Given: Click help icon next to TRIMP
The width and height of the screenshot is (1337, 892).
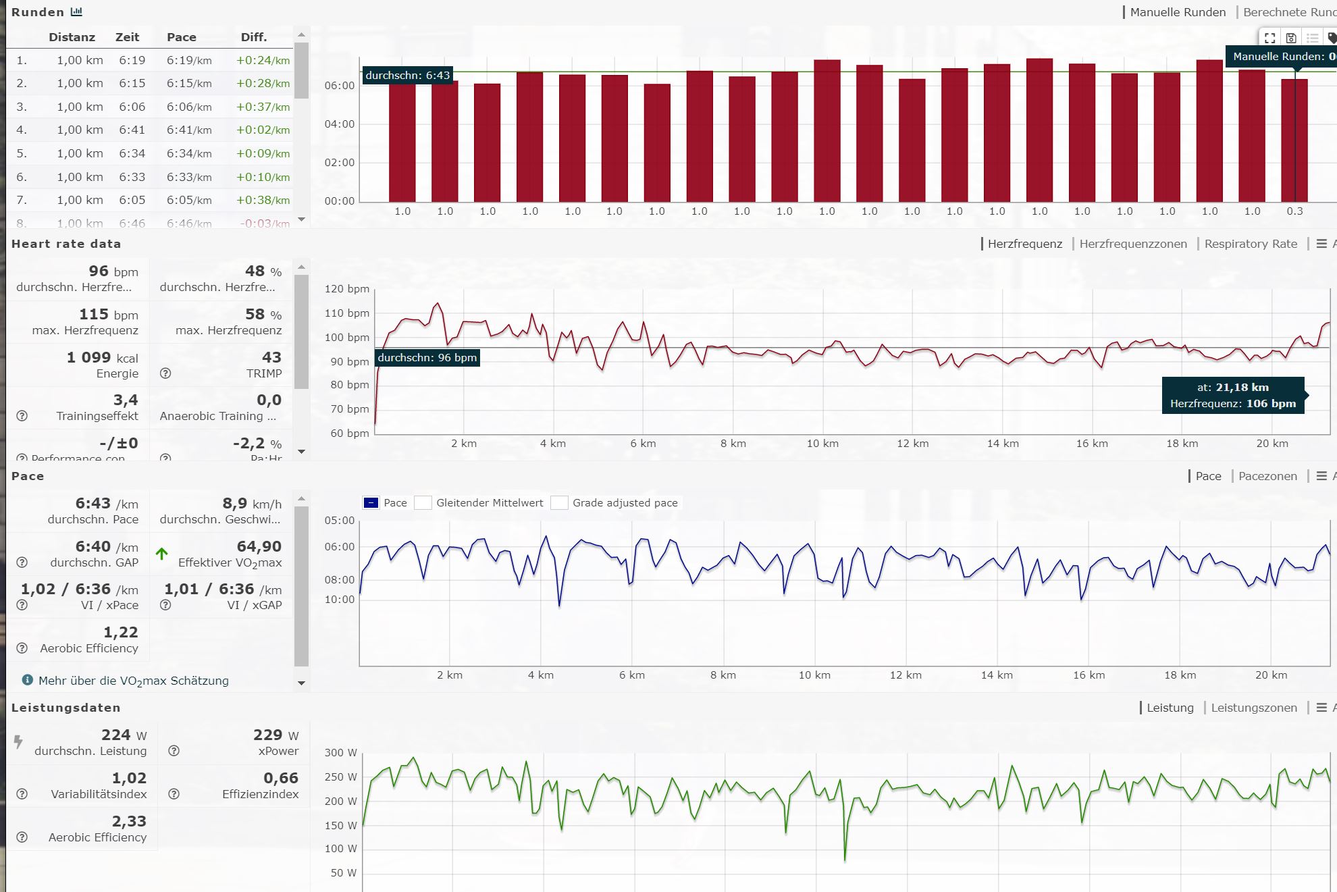Looking at the screenshot, I should click(x=165, y=373).
